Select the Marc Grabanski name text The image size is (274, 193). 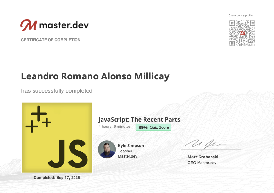pos(203,157)
